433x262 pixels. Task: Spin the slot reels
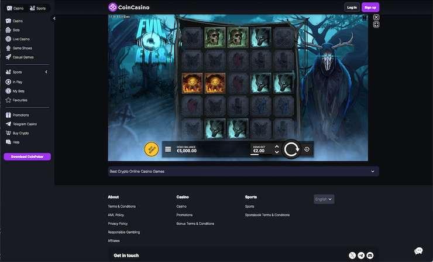click(x=291, y=149)
